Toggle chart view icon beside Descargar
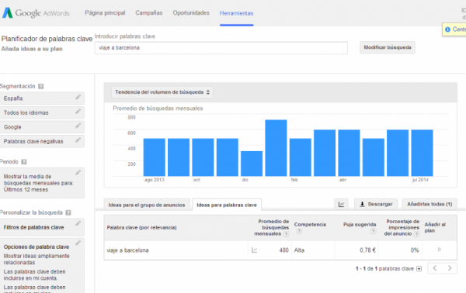 pyautogui.click(x=341, y=204)
